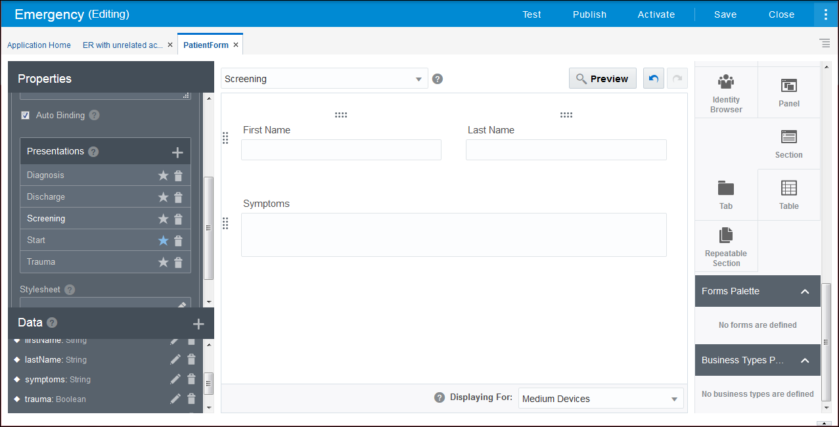Open the Screening presentation dropdown
This screenshot has width=839, height=427.
pos(325,79)
